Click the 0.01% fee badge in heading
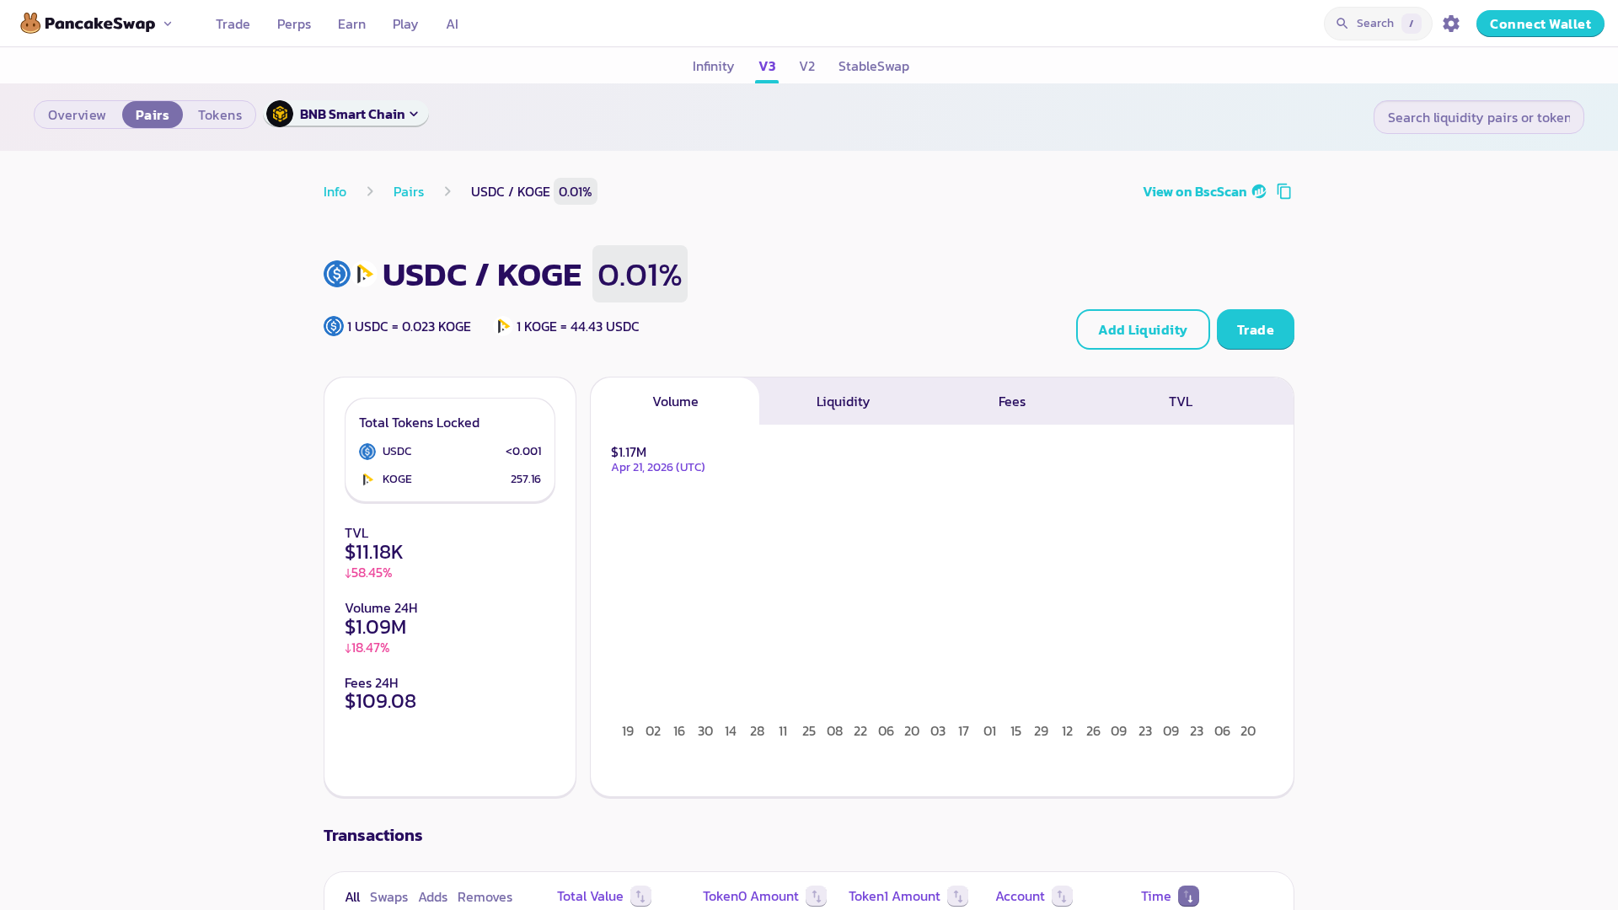Screen dimensions: 1618x910 pos(640,274)
